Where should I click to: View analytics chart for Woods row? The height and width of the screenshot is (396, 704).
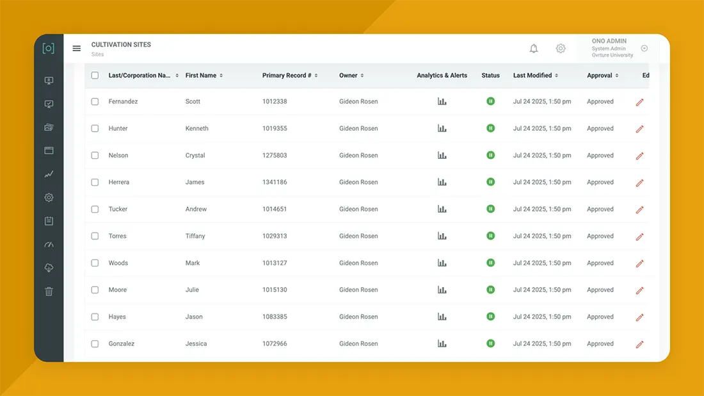pos(442,263)
